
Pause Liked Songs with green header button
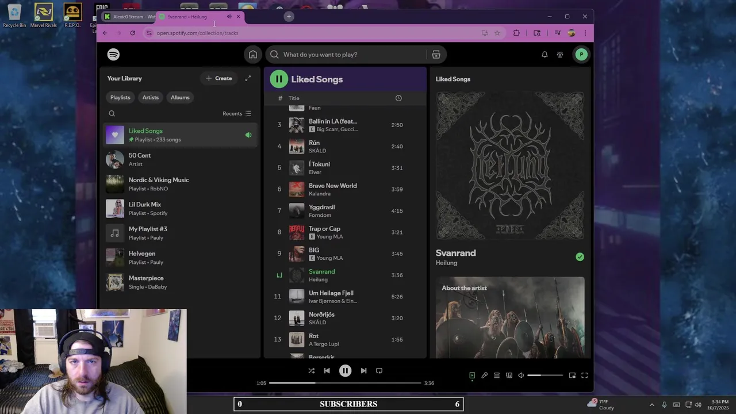(279, 79)
